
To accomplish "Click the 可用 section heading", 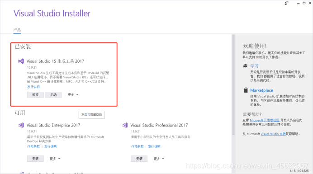I will [x=20, y=113].
